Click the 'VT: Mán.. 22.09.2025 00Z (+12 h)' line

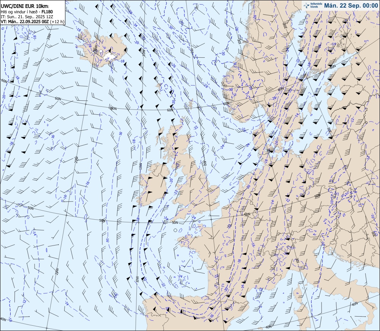coord(32,22)
